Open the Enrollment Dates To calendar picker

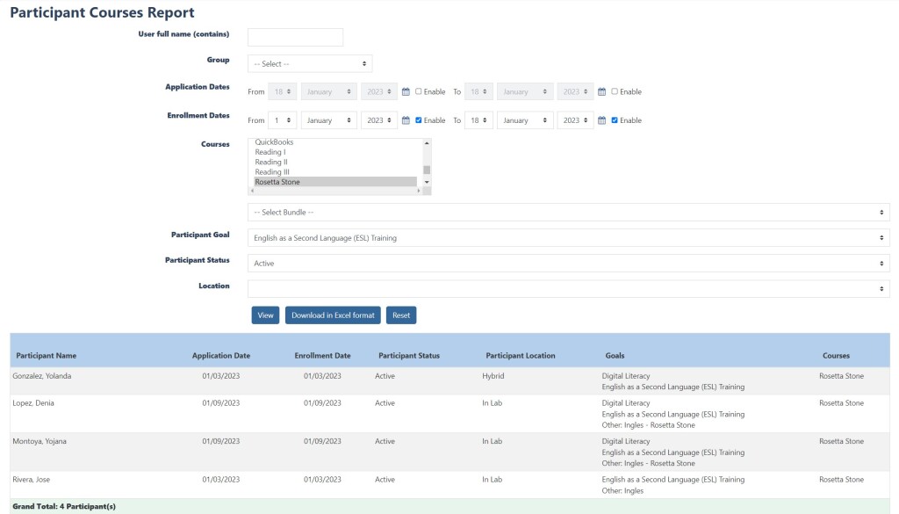(602, 120)
